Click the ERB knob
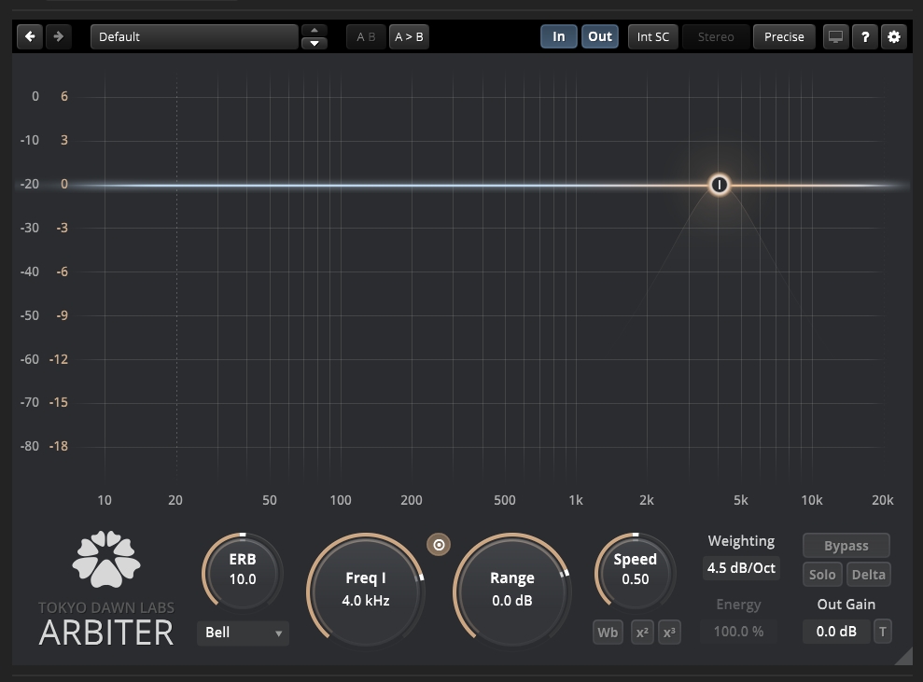Viewport: 923px width, 682px height. coord(243,573)
